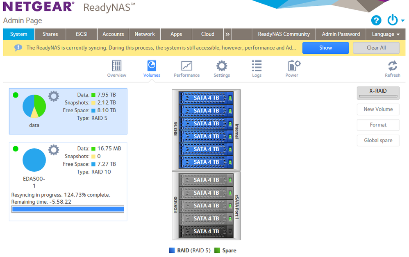This screenshot has height=257, width=409.
Task: Click the "7.27 TB" free space value
Action: (107, 164)
